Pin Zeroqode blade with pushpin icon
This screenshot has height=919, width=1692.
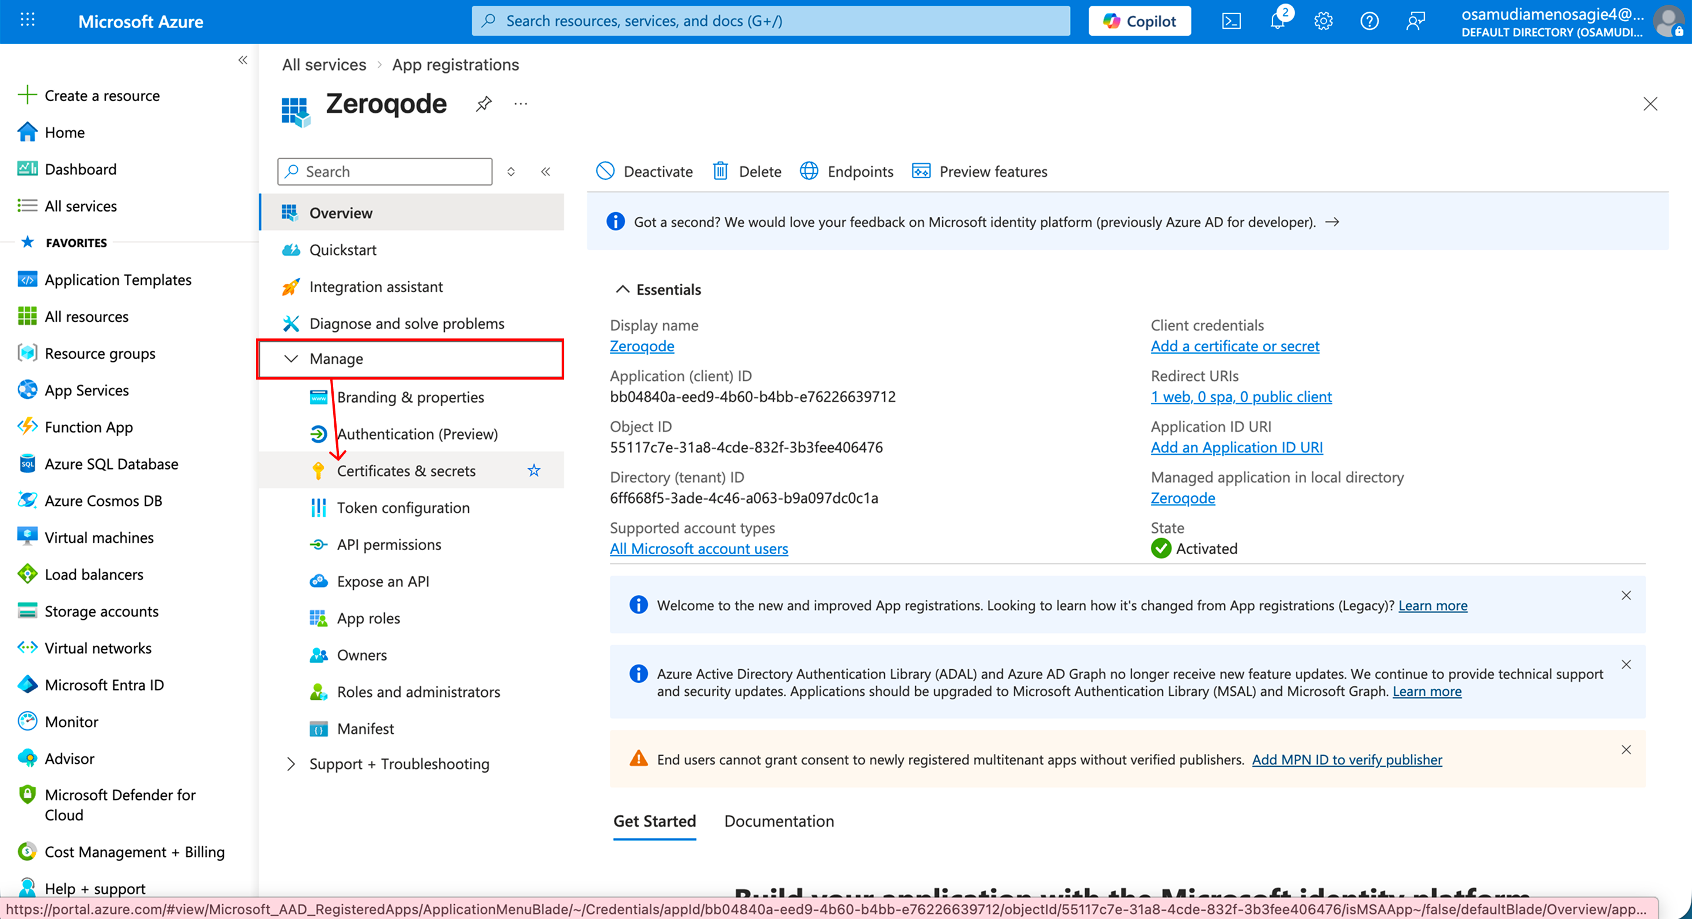click(484, 104)
